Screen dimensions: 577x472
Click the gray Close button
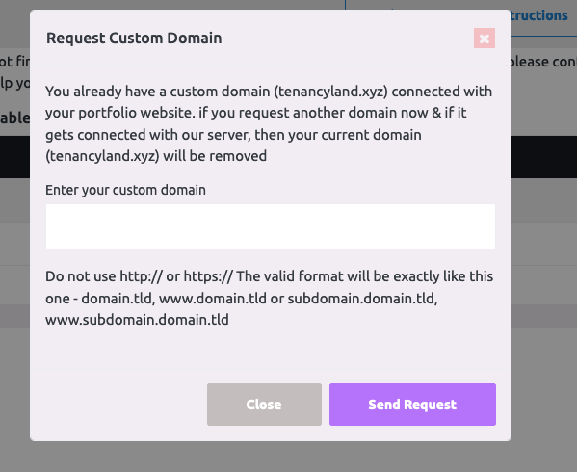coord(264,405)
